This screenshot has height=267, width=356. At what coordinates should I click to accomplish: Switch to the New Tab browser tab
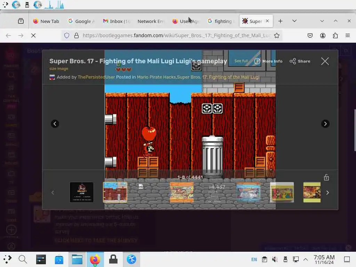pos(46,21)
